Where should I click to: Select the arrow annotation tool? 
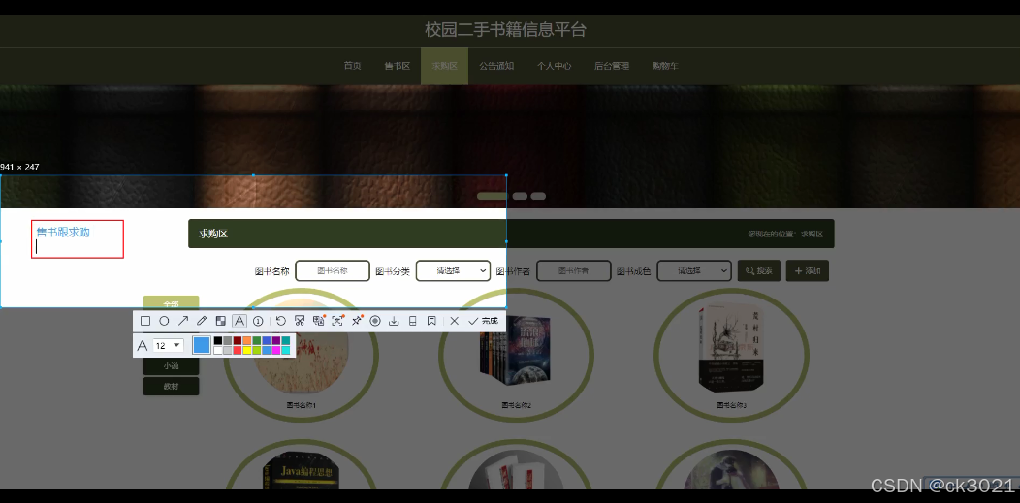(x=183, y=321)
